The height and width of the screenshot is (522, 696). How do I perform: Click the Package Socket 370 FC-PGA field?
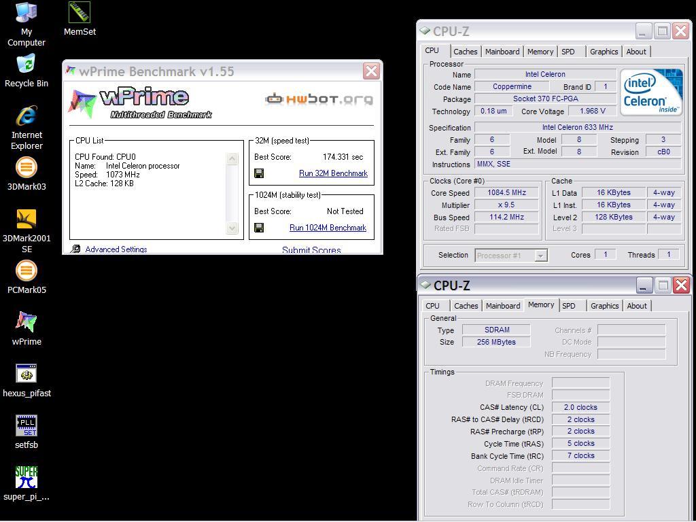[x=546, y=99]
